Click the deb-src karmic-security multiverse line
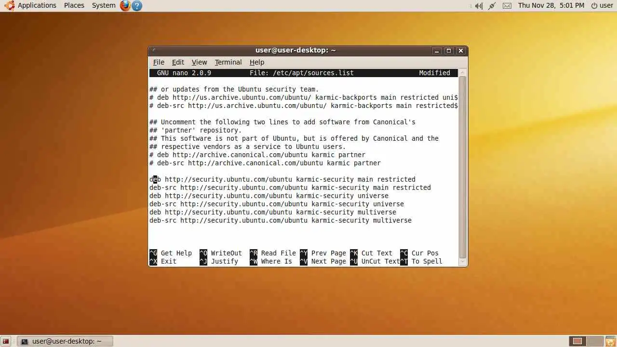 click(x=281, y=220)
